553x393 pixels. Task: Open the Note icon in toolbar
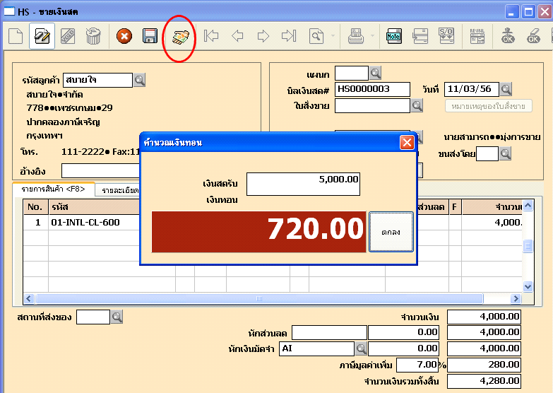pyautogui.click(x=393, y=36)
